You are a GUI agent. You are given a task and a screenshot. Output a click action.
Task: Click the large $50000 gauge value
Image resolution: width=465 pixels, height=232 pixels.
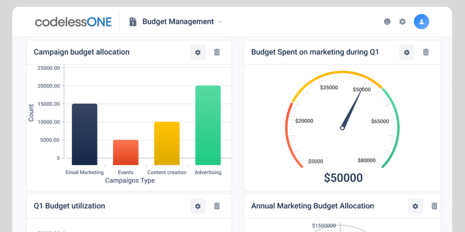(x=343, y=178)
